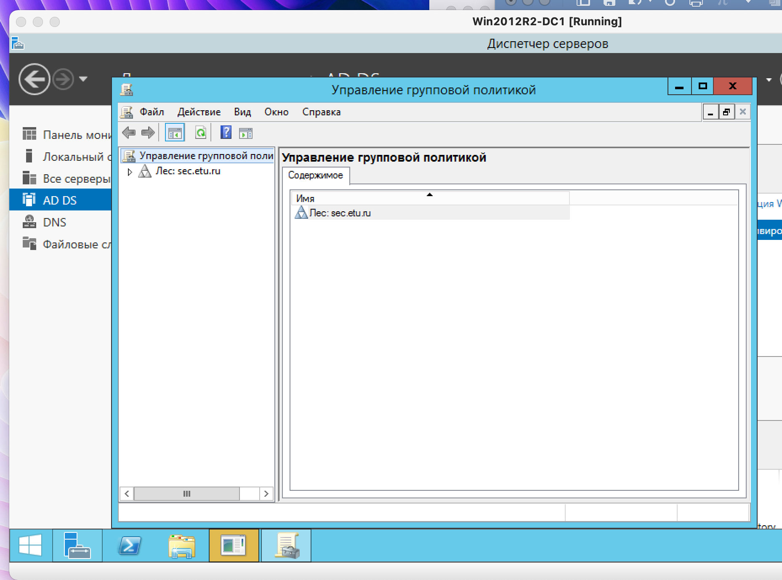Open Локальный сервер in Server Manager sidebar
Image resolution: width=782 pixels, height=580 pixels.
(x=60, y=157)
